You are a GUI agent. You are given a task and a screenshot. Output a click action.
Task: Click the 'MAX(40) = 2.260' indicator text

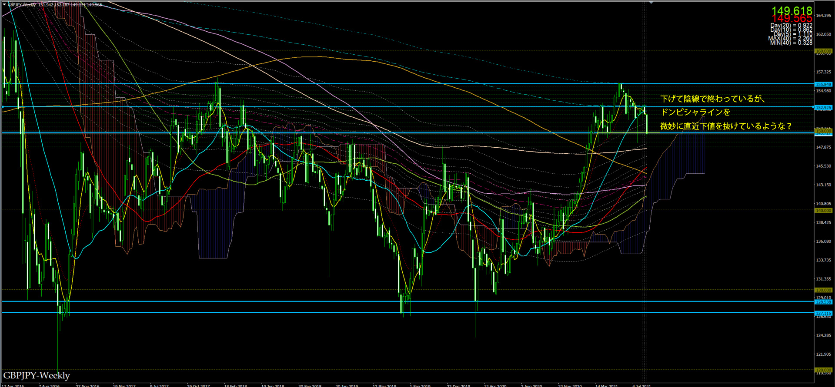tap(790, 39)
